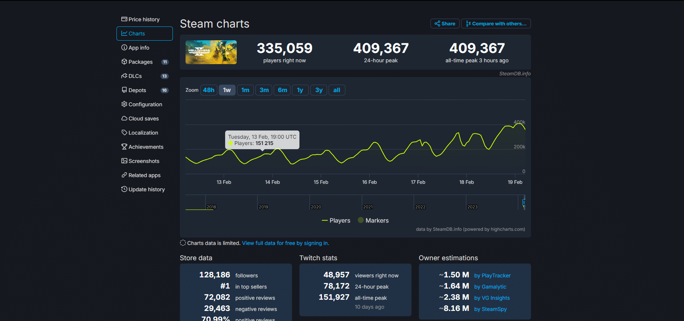Click the Update history clock icon
Viewport: 684px width, 321px height.
[124, 189]
